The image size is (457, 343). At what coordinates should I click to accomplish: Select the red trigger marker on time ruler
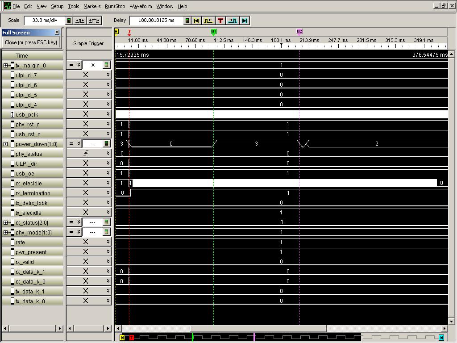click(129, 33)
